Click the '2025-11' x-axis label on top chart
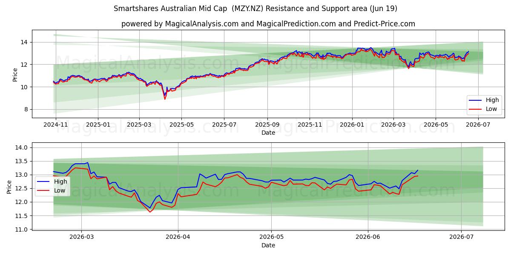This screenshot has width=511, height=255. [x=310, y=125]
